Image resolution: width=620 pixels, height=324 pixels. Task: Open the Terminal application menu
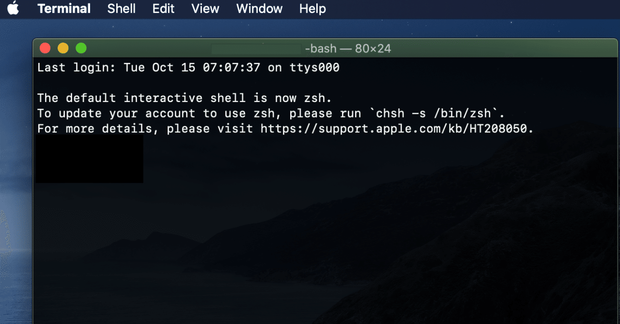click(64, 9)
